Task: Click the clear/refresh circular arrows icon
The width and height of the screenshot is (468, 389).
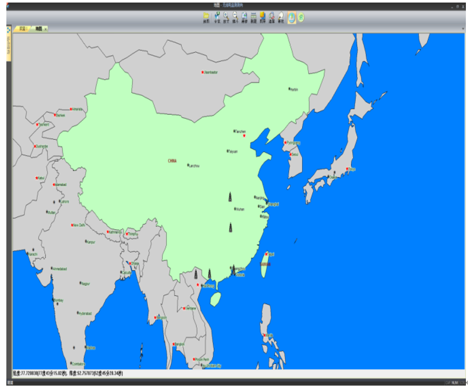Action: coord(272,17)
